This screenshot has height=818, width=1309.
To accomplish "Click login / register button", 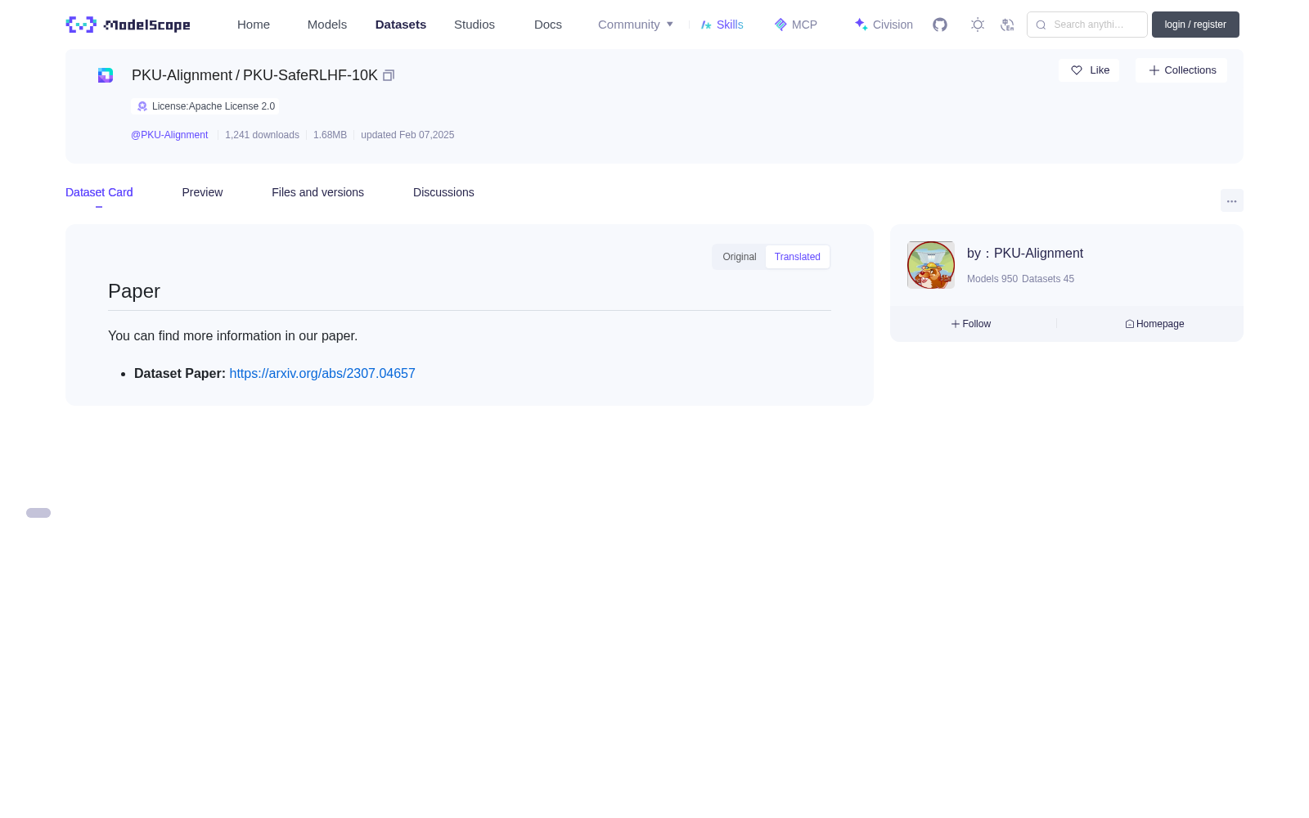I will pos(1195,25).
